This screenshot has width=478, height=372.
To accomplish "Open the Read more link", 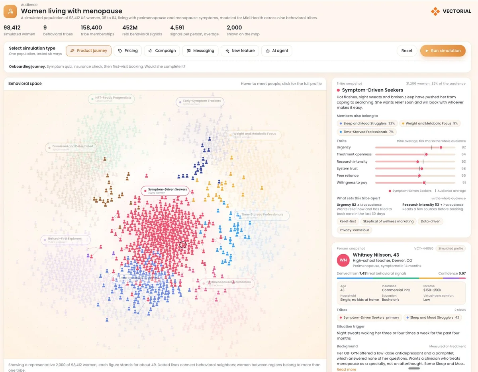I will (x=347, y=369).
